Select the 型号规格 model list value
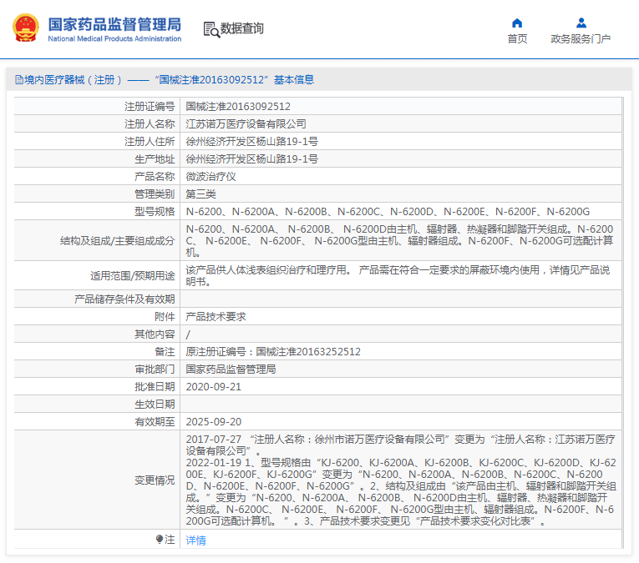Screen dimensions: 639x563 point(388,212)
